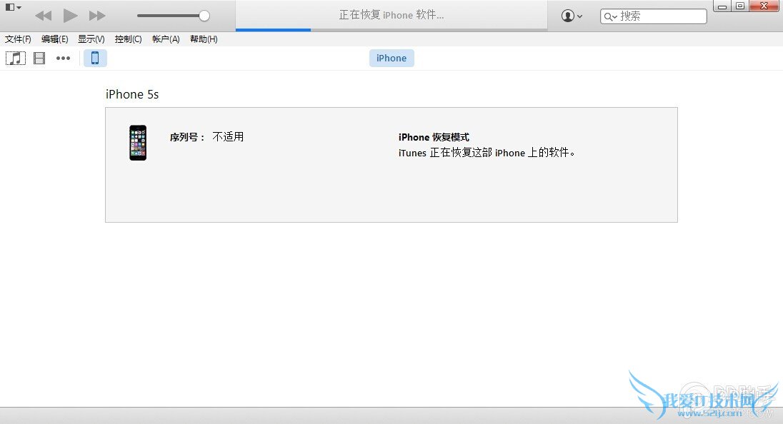Open the mini player menu icon
This screenshot has width=783, height=424.
click(x=13, y=7)
